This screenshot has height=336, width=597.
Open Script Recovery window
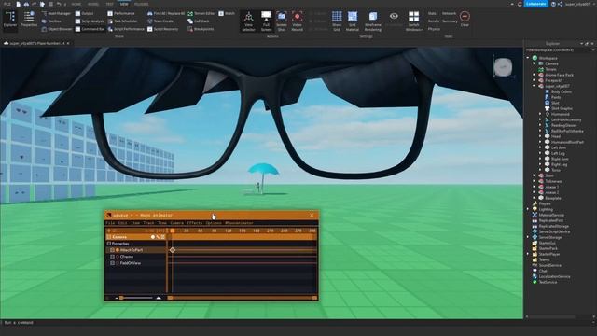point(162,29)
